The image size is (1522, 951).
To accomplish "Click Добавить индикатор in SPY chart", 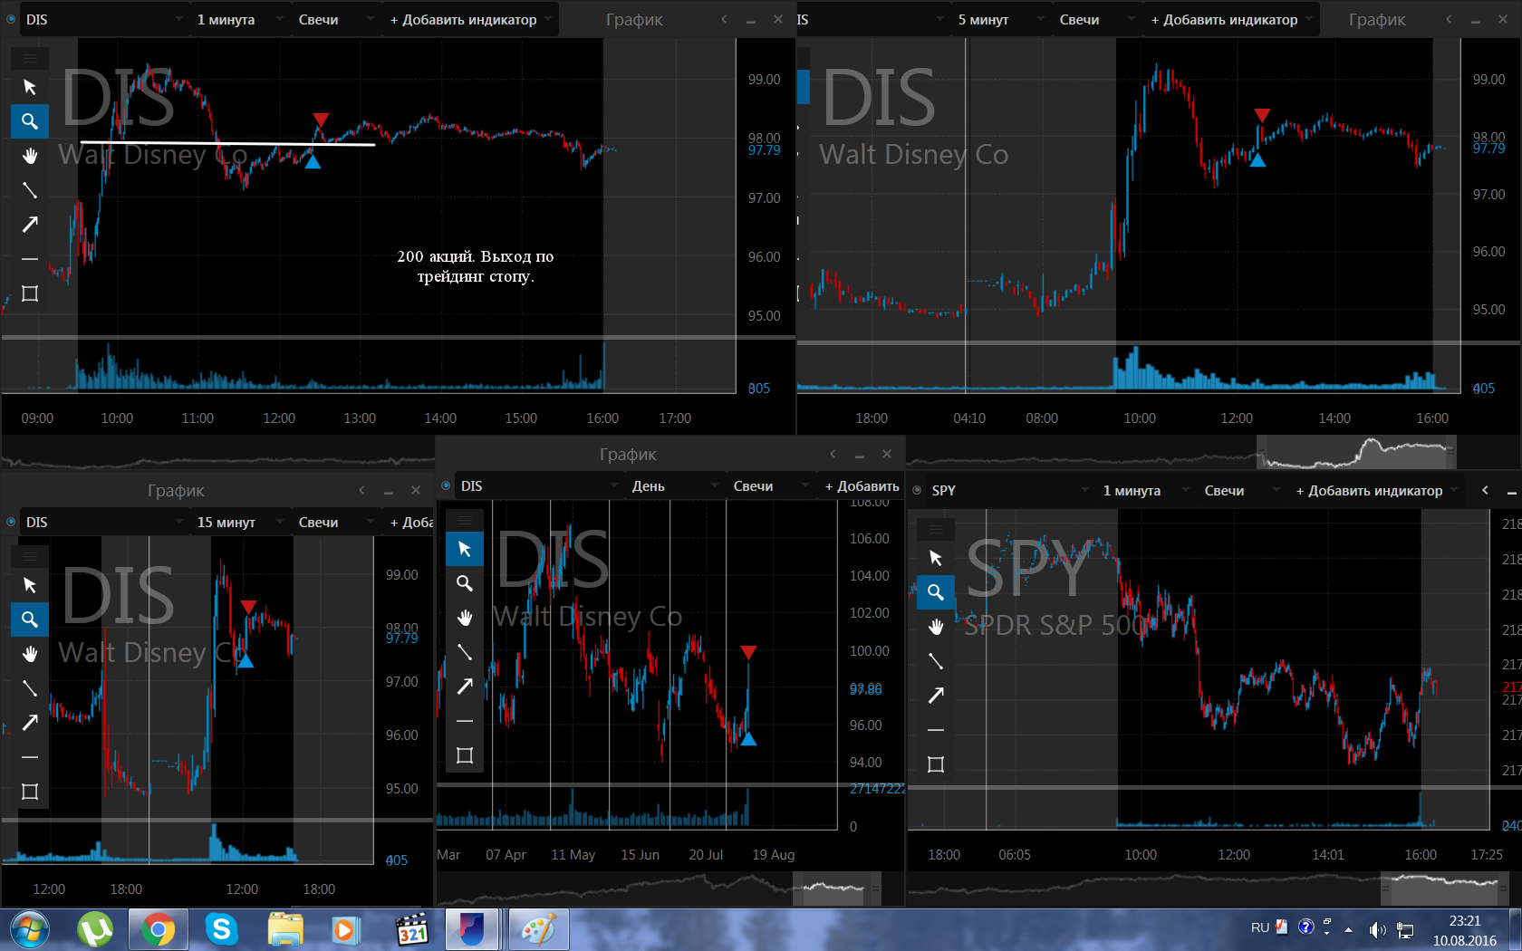I will (x=1375, y=490).
